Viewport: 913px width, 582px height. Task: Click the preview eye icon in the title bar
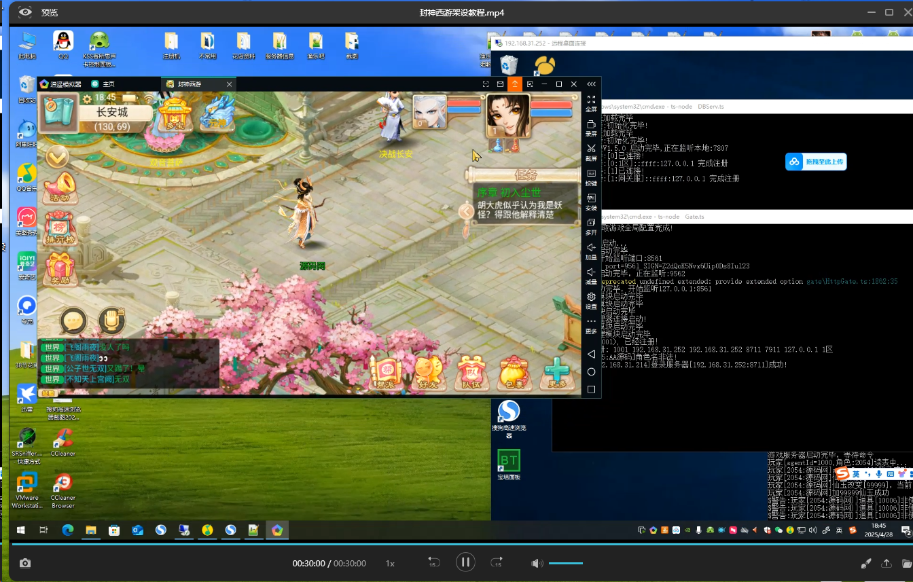[x=24, y=12]
